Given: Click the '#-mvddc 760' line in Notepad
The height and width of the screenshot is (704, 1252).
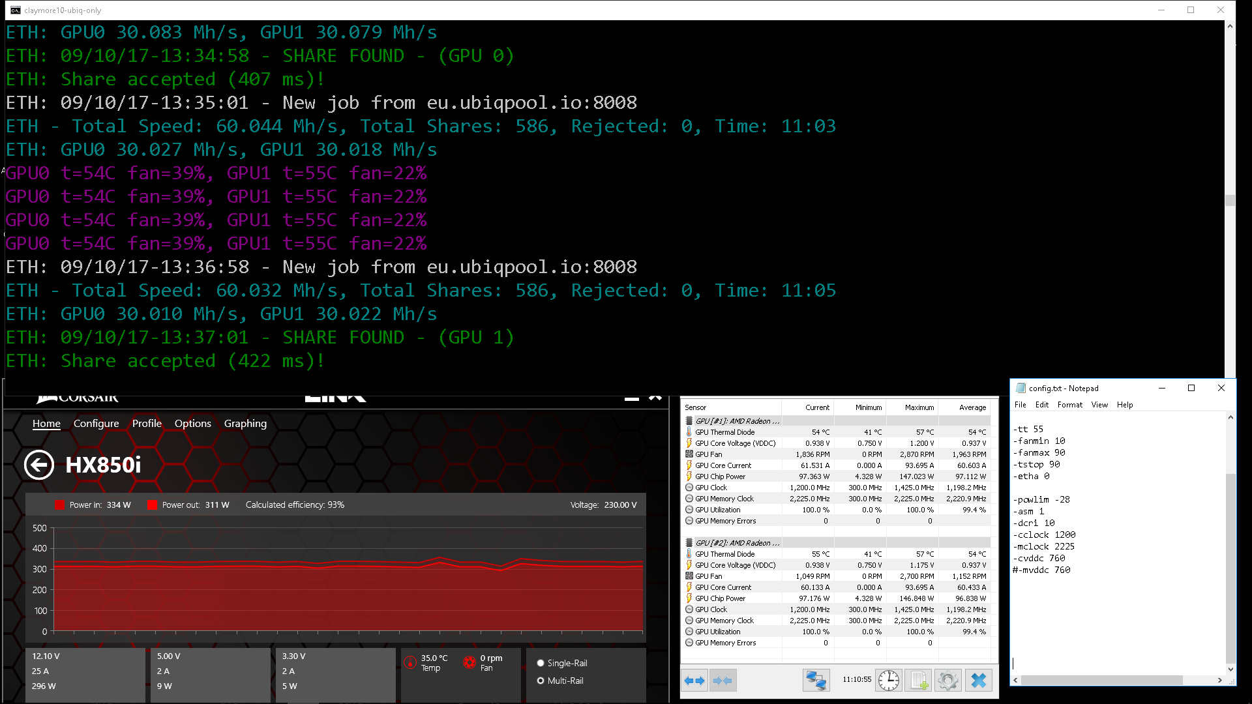Looking at the screenshot, I should (1041, 570).
